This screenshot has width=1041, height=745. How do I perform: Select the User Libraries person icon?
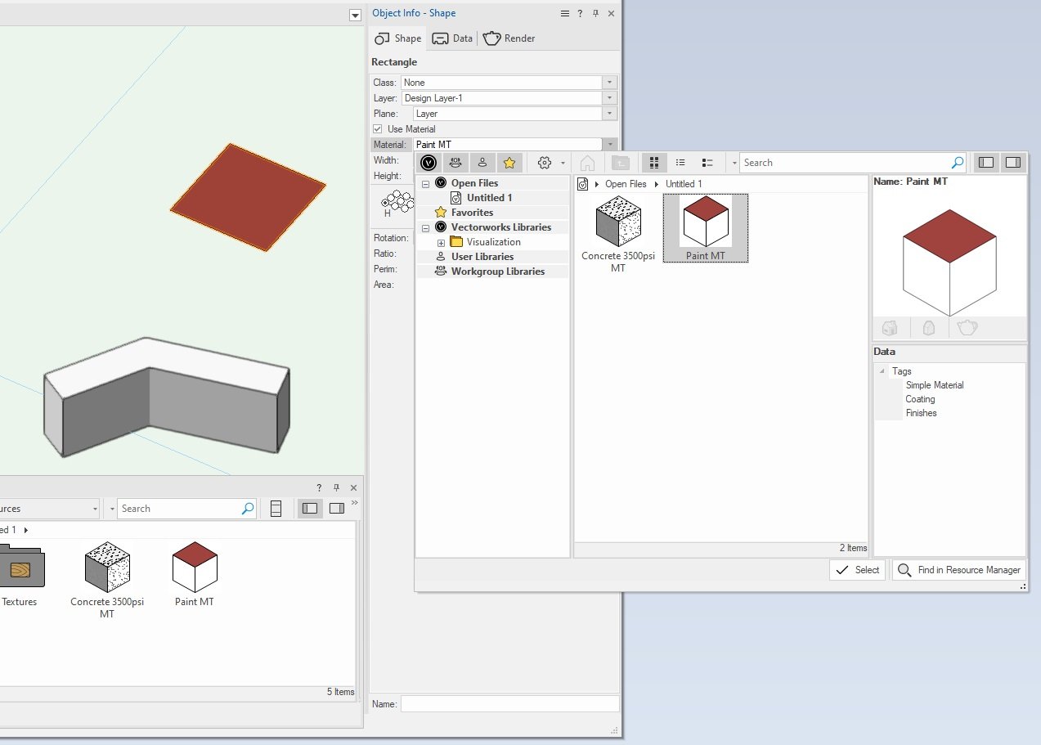482,162
